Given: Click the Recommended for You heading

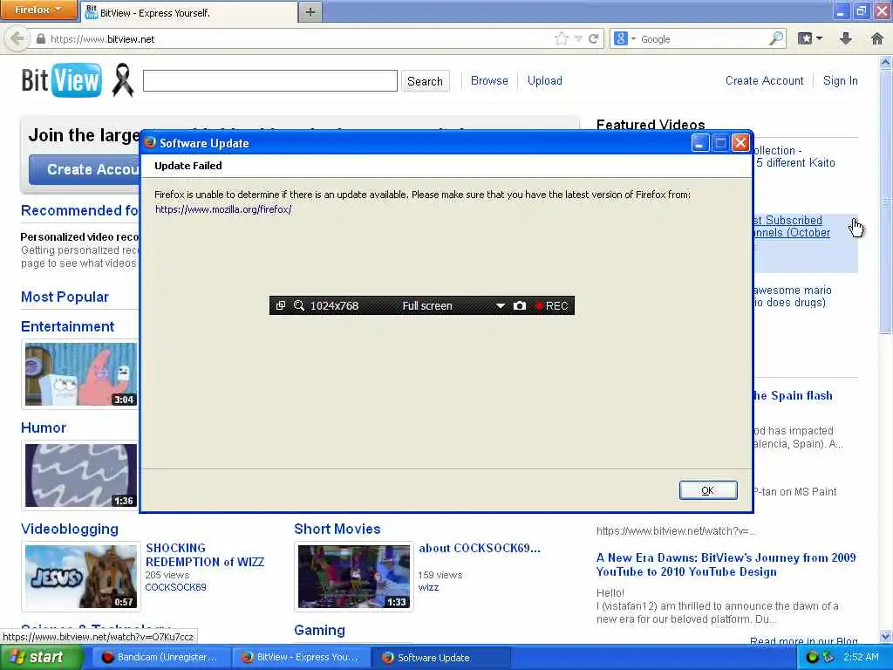Looking at the screenshot, I should 79,211.
